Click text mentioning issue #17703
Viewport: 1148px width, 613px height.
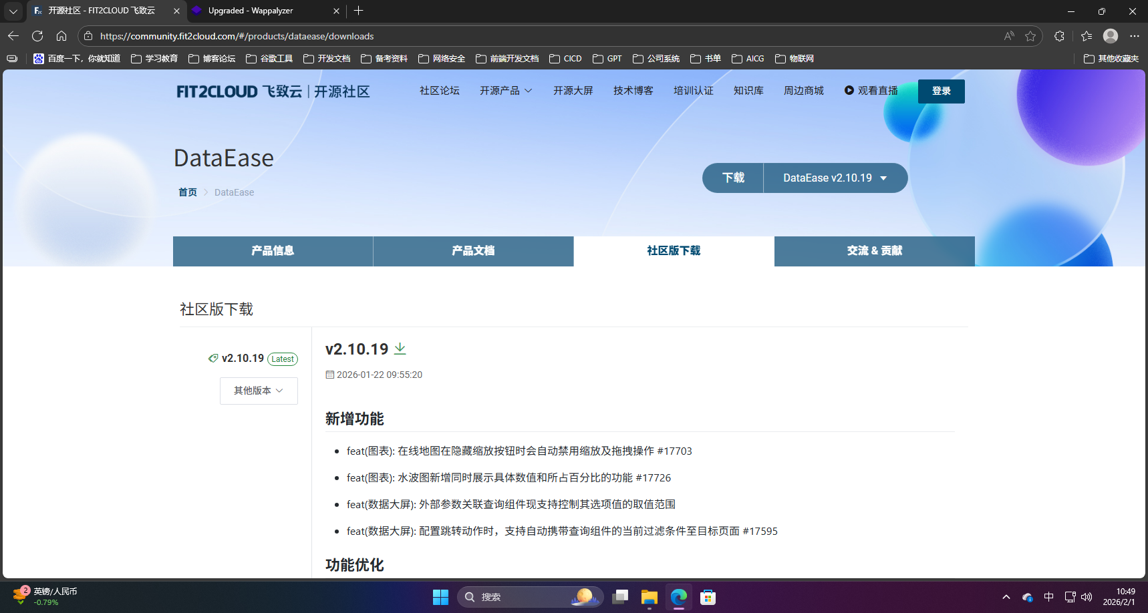(519, 451)
